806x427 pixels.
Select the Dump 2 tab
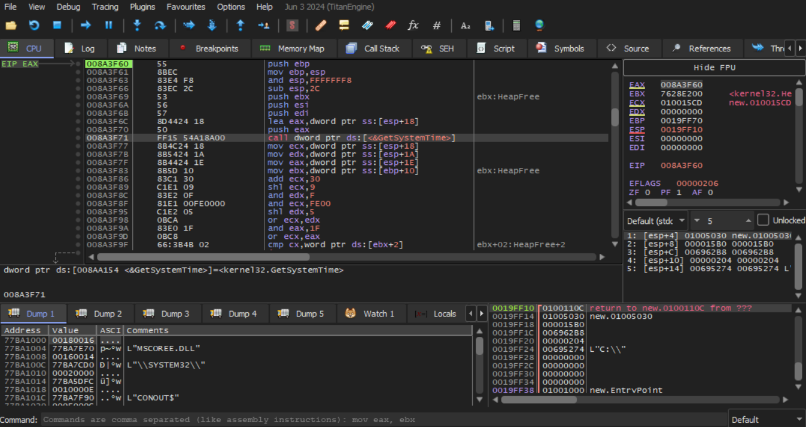tap(100, 314)
